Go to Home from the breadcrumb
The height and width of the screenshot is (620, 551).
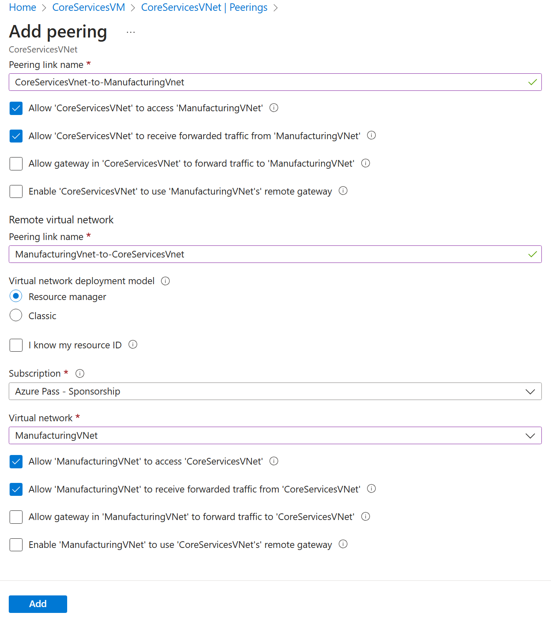pyautogui.click(x=22, y=7)
